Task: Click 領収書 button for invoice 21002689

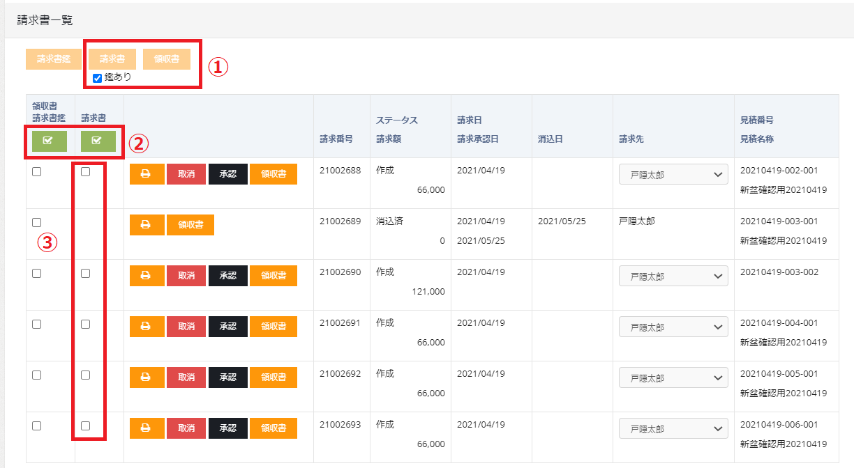Action: coord(190,225)
